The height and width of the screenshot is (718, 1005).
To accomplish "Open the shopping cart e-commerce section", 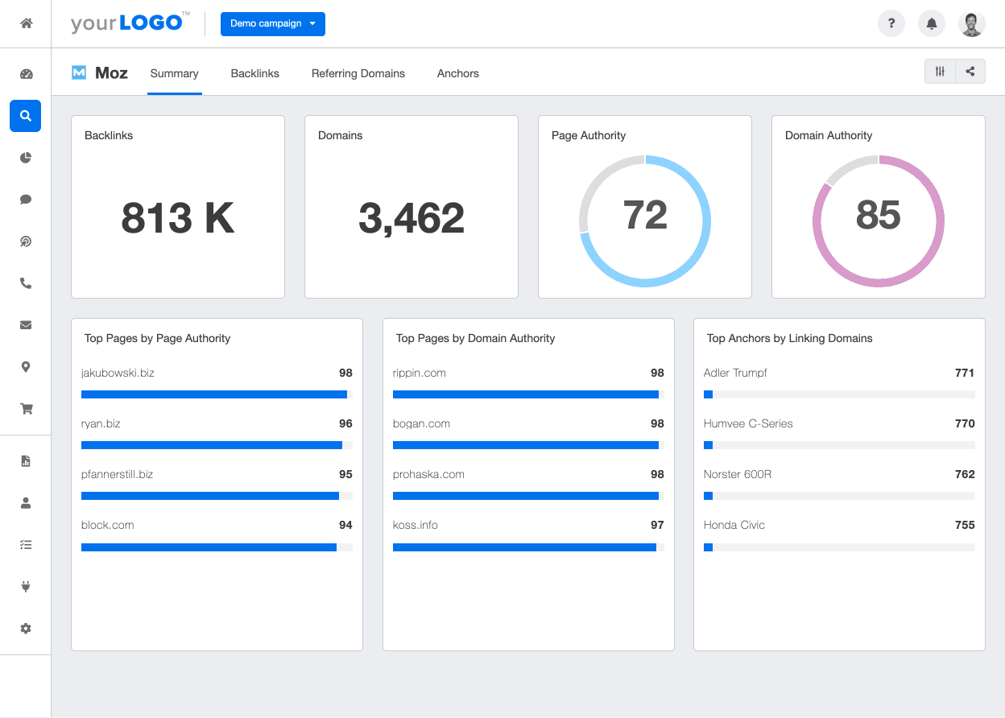I will (25, 409).
